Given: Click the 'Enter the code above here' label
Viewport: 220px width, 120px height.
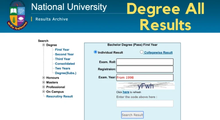Looking at the screenshot, I should (x=137, y=97).
